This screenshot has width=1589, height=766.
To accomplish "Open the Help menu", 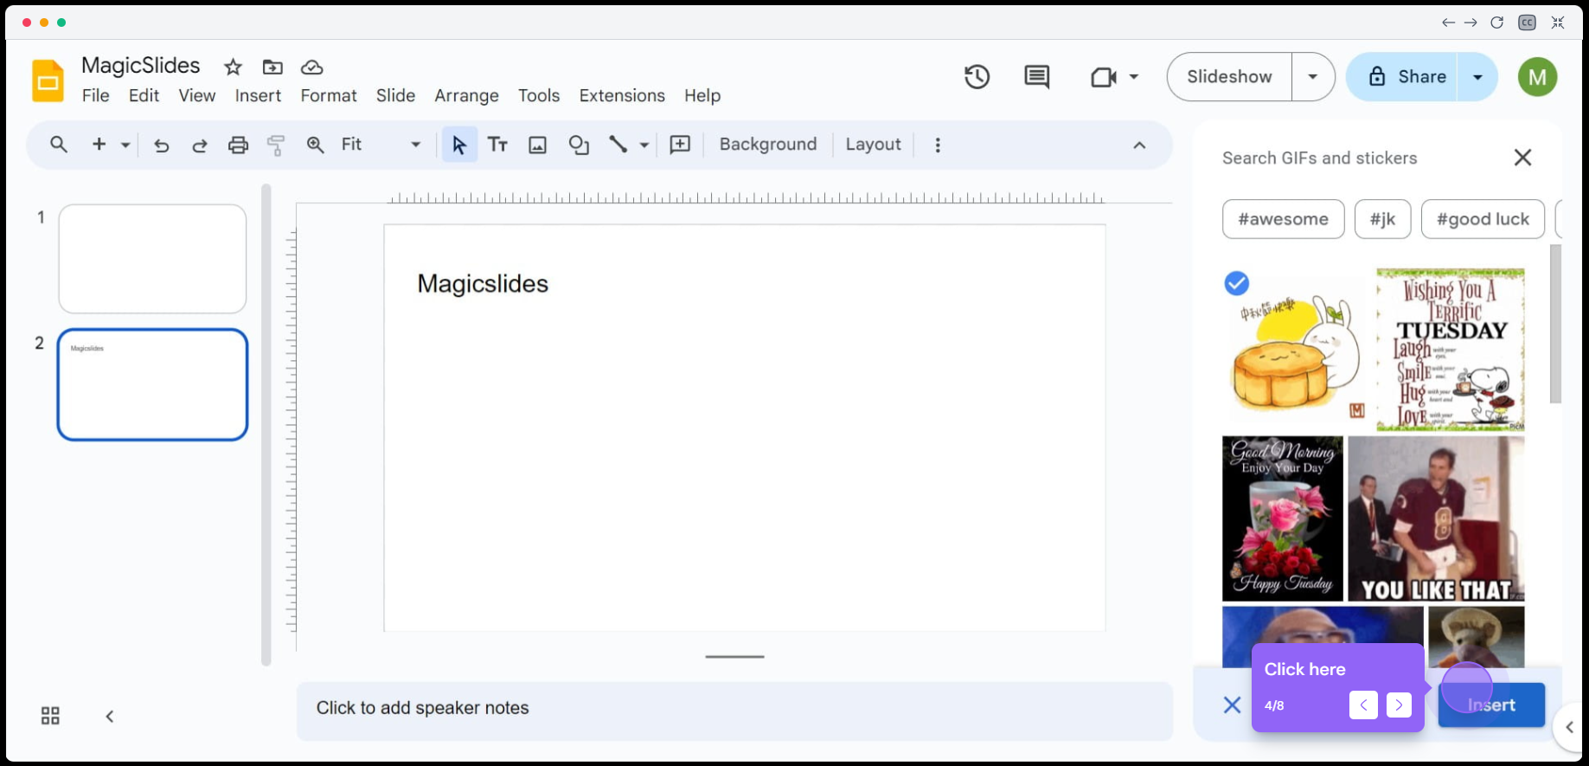I will coord(702,95).
